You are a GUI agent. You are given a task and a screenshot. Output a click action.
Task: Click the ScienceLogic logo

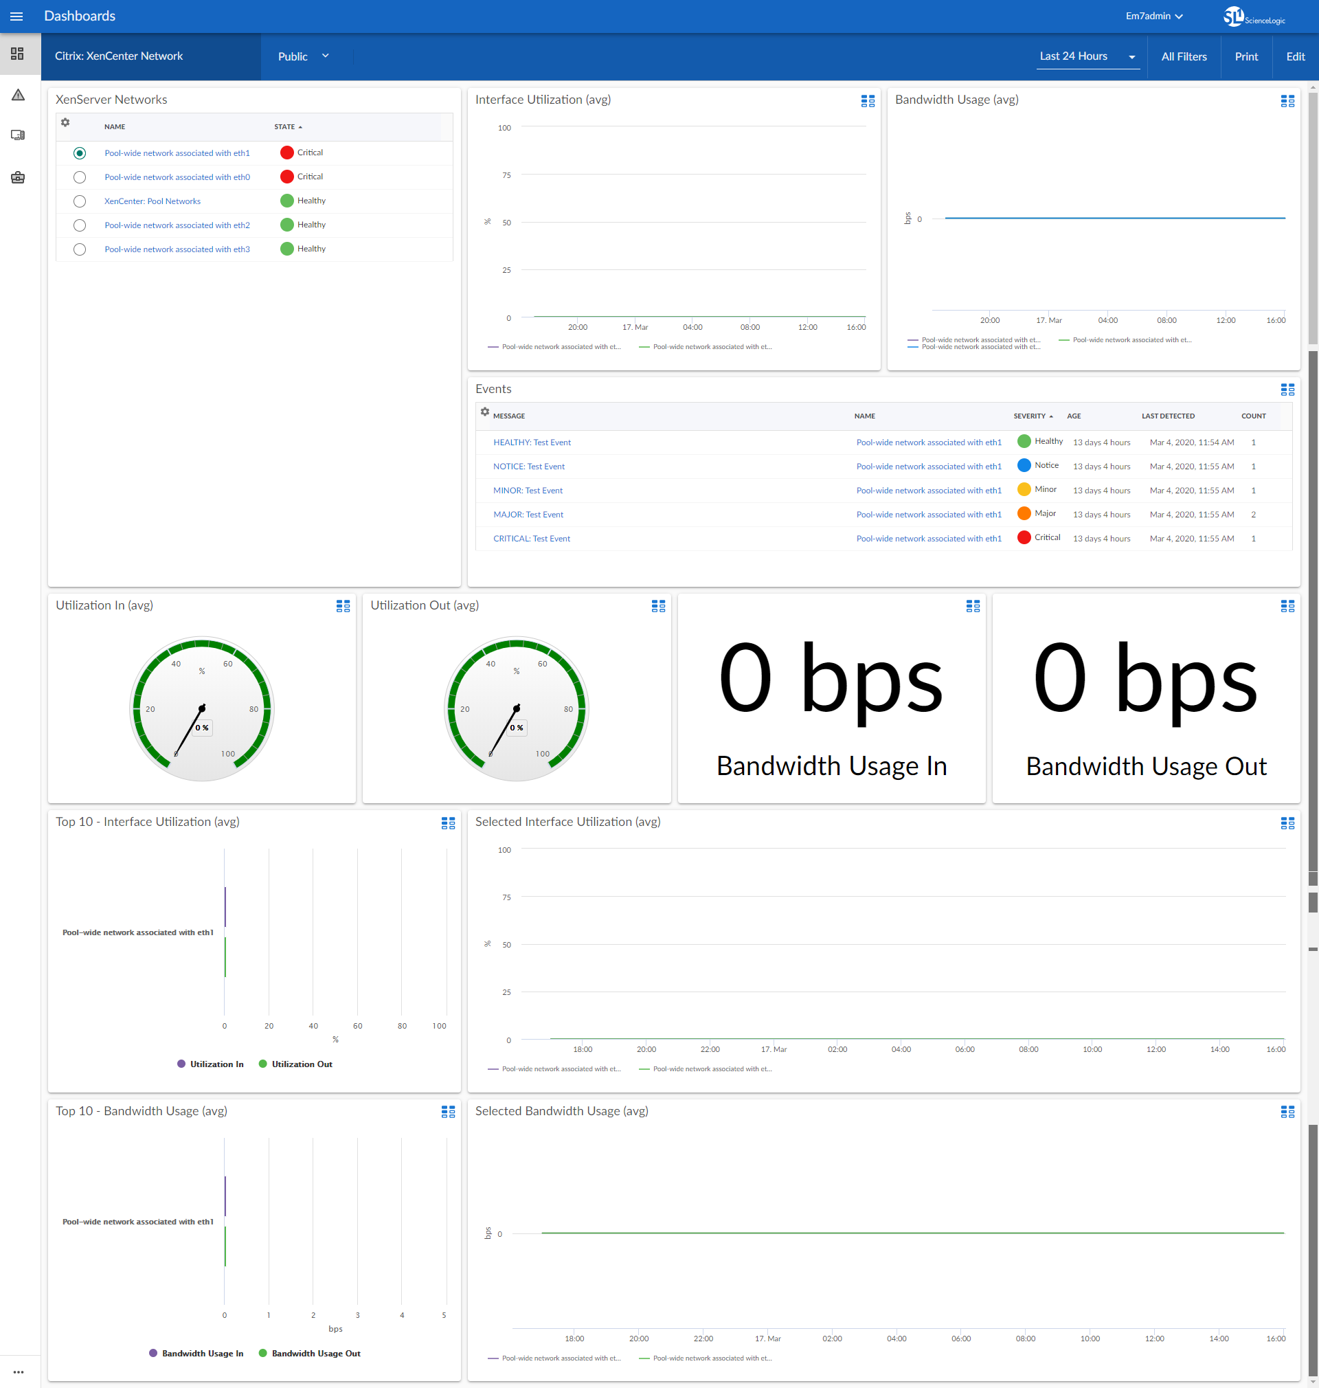tap(1254, 16)
